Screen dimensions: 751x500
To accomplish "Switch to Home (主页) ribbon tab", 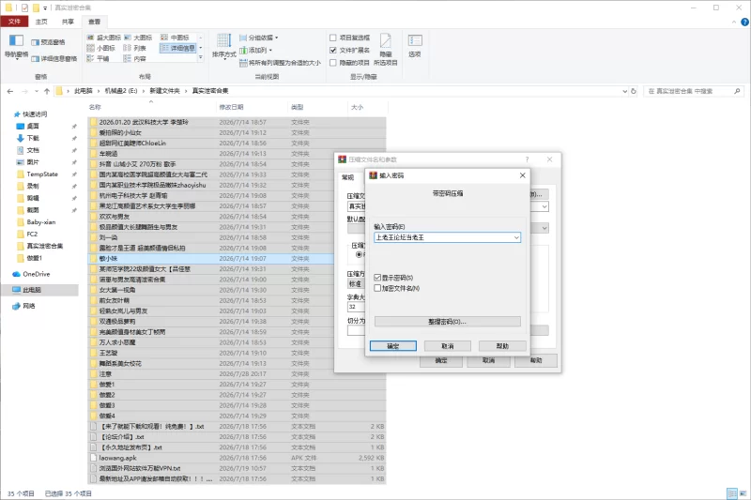I will 41,22.
